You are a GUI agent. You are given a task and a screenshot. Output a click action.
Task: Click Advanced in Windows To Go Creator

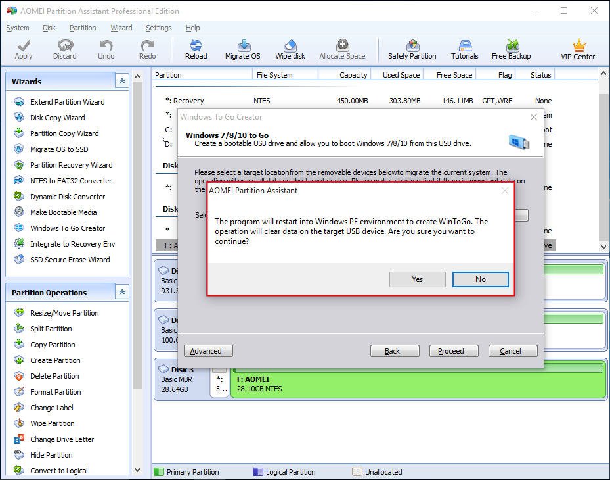(208, 351)
